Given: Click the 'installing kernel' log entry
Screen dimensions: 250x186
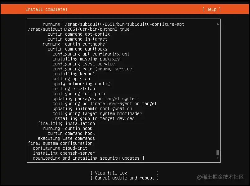Looking at the screenshot, I should tap(74, 74).
